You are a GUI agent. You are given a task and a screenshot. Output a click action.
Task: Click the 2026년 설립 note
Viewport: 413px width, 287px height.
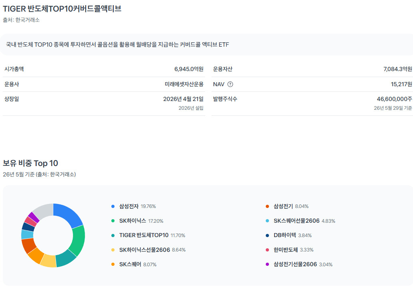[191, 108]
